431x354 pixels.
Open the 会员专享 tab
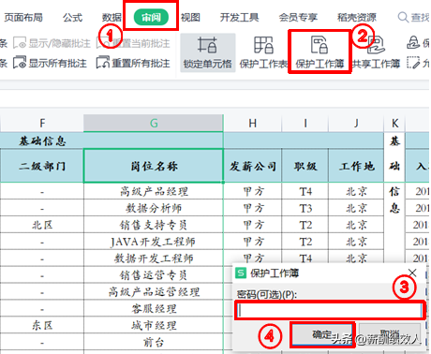click(298, 18)
